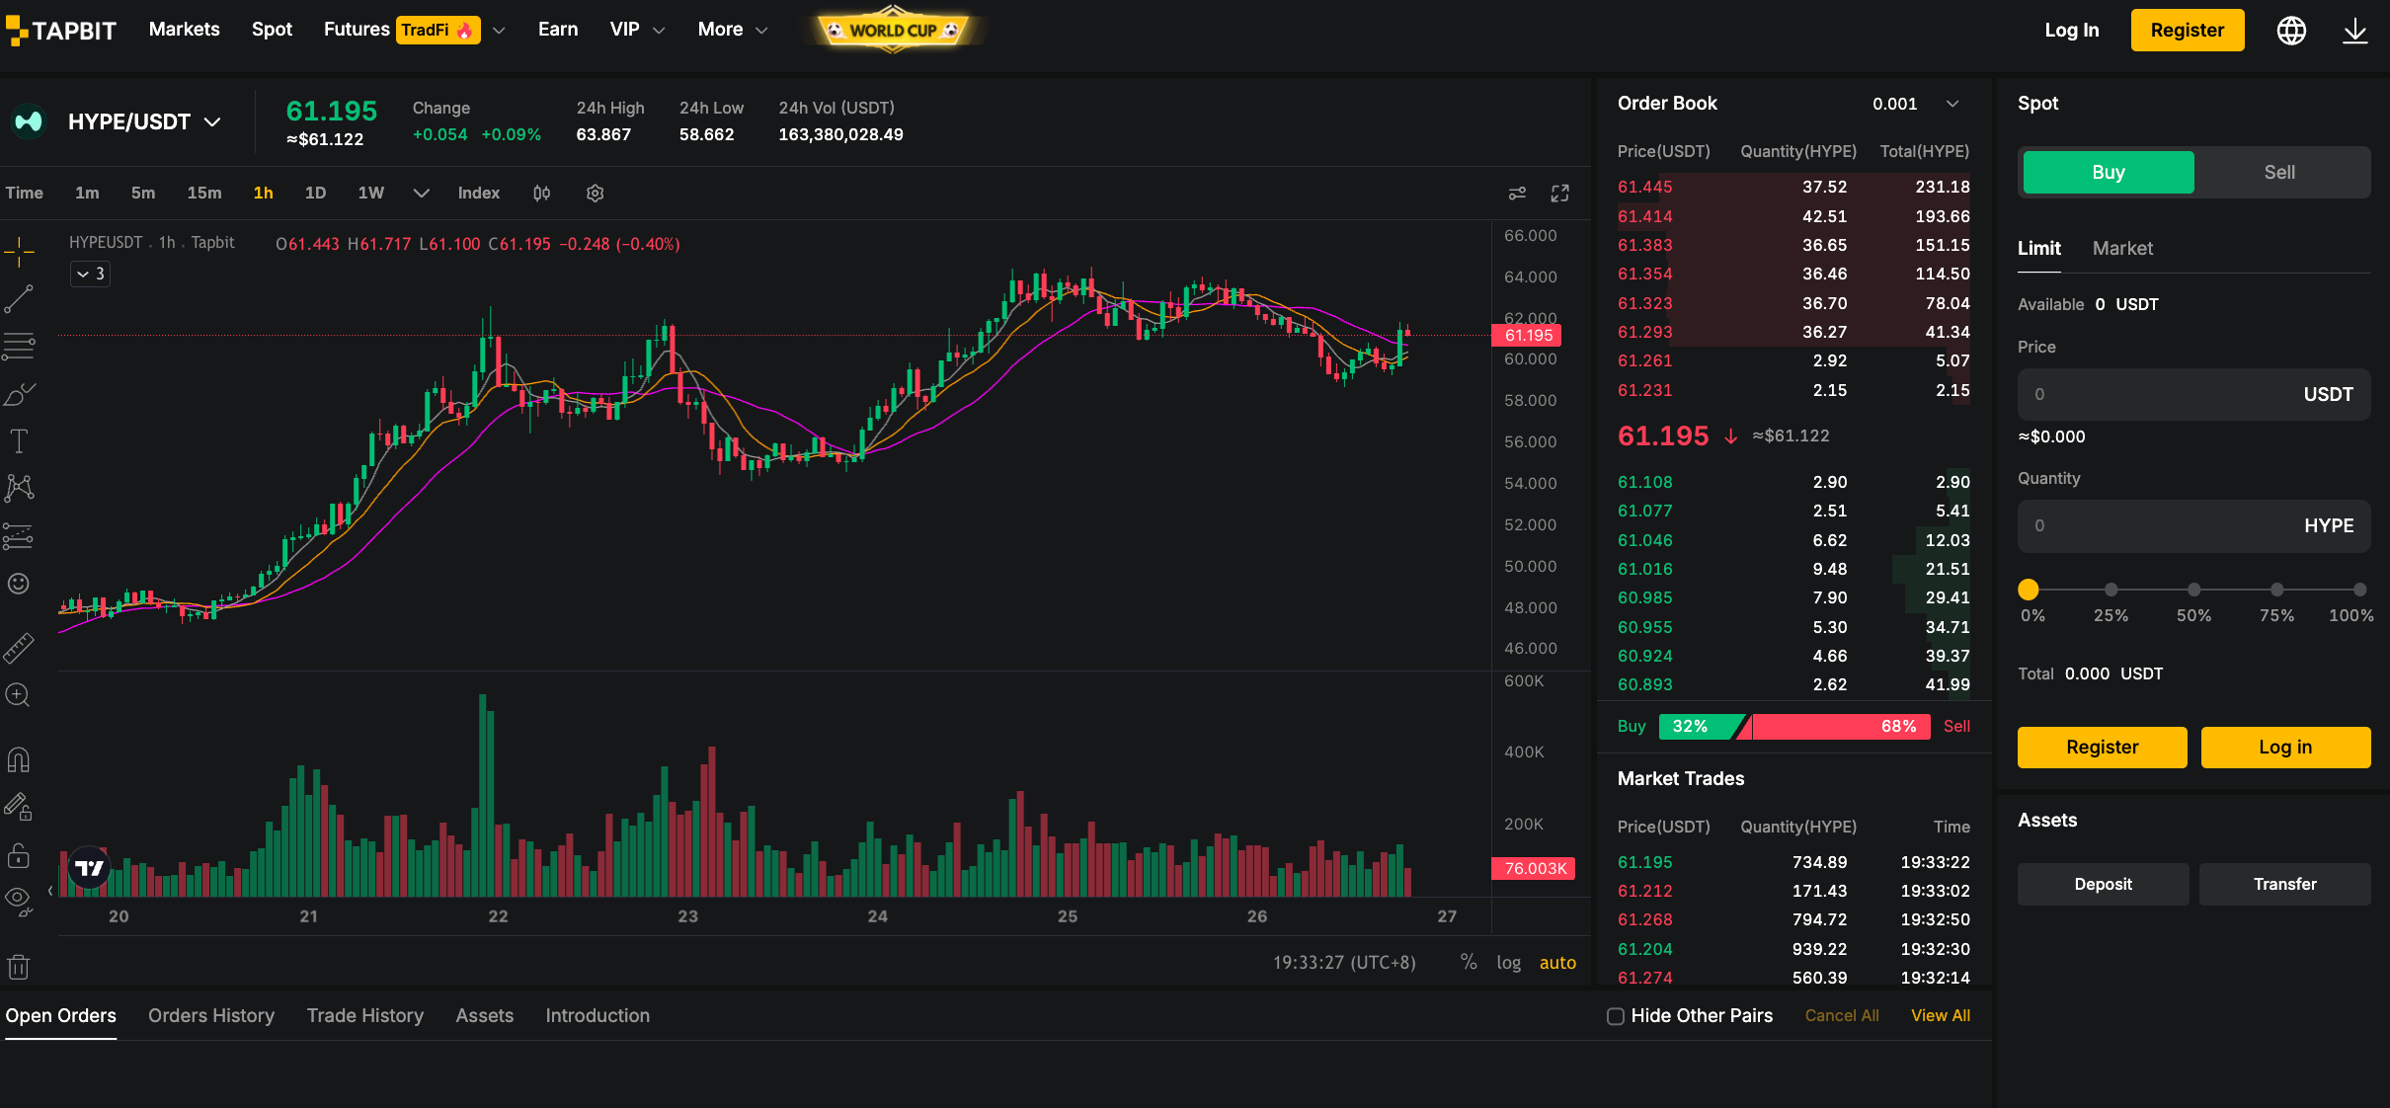Toggle percent scale on the chart
This screenshot has height=1108, width=2390.
coord(1469,963)
